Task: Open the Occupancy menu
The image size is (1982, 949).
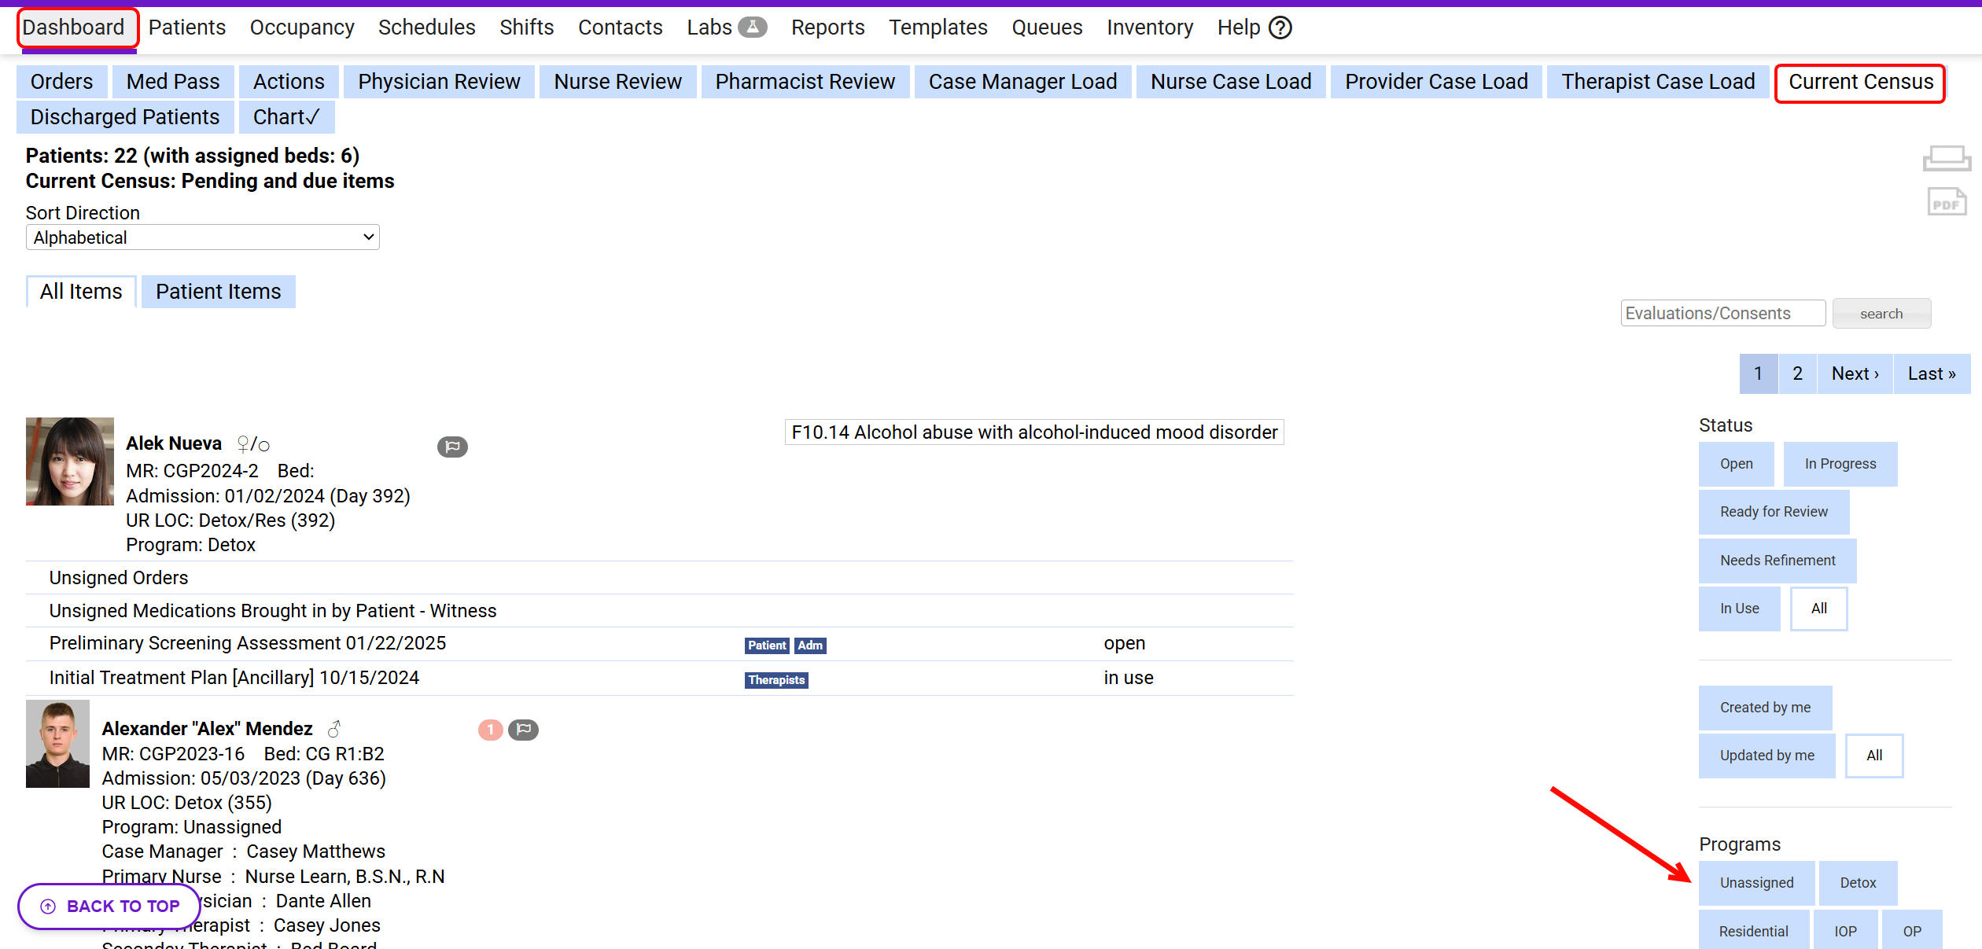Action: click(x=302, y=28)
